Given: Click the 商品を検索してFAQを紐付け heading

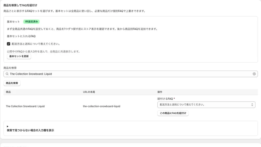Looking at the screenshot, I should pos(20,5).
